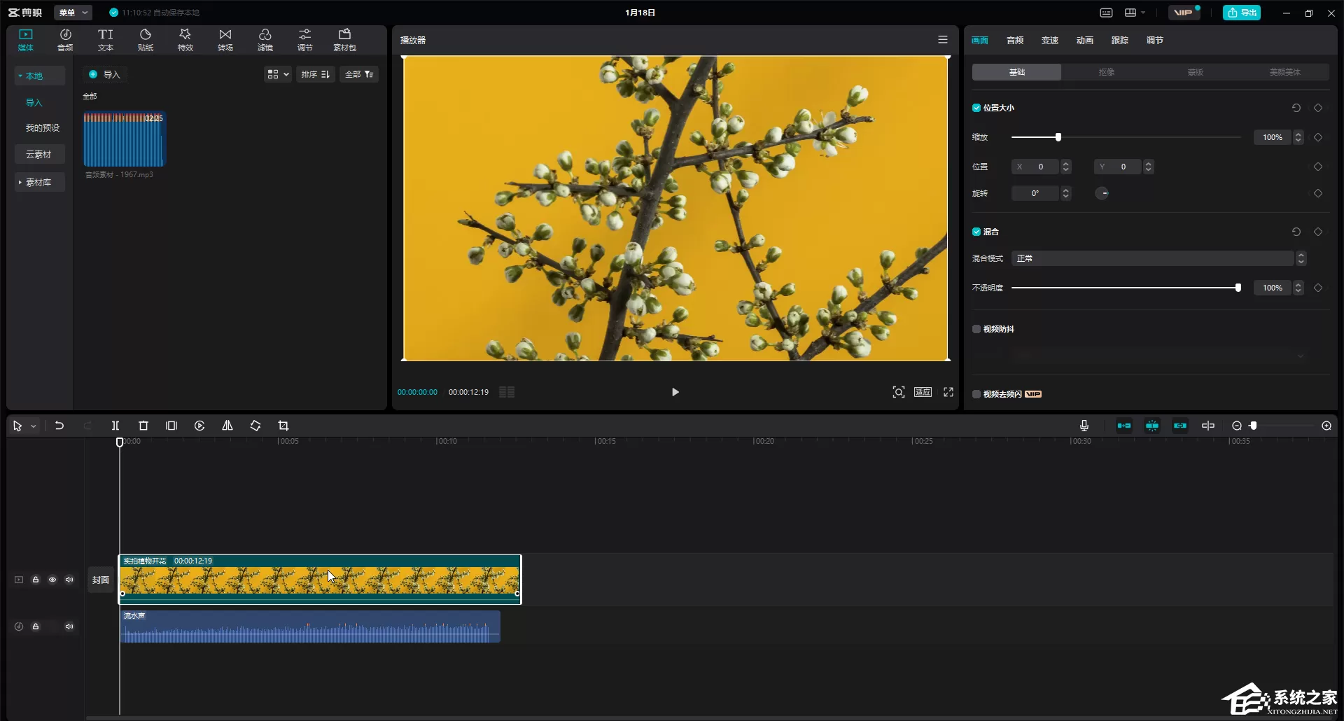This screenshot has width=1344, height=721.
Task: Open the Transitions (转场) tab
Action: coord(225,40)
